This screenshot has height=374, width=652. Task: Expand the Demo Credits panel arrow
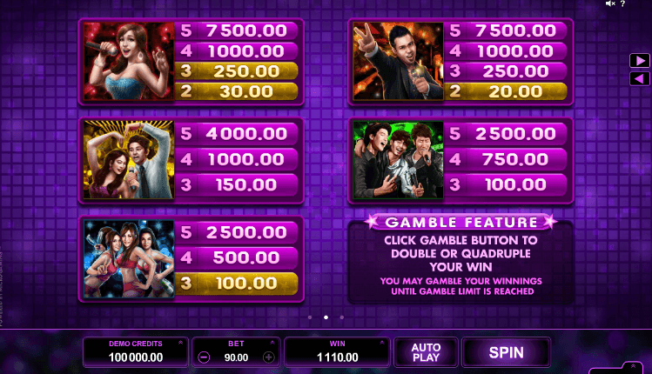180,343
